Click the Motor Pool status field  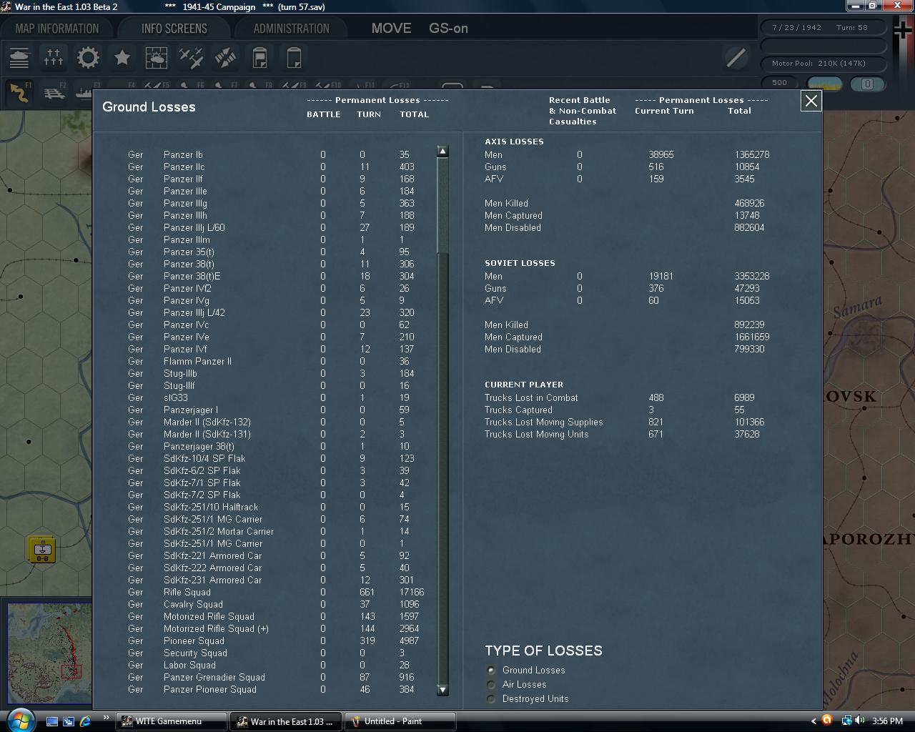click(x=824, y=63)
